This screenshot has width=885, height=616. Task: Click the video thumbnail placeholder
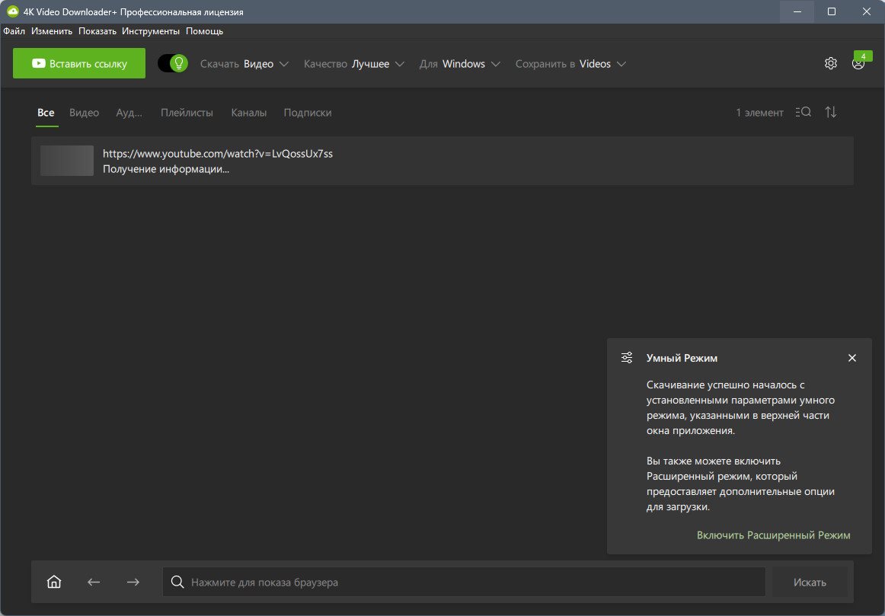click(x=67, y=160)
